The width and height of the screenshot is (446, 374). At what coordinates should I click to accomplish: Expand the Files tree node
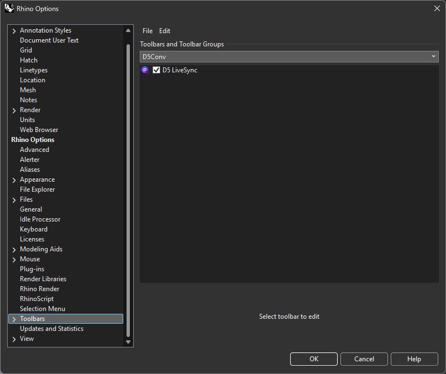(14, 200)
